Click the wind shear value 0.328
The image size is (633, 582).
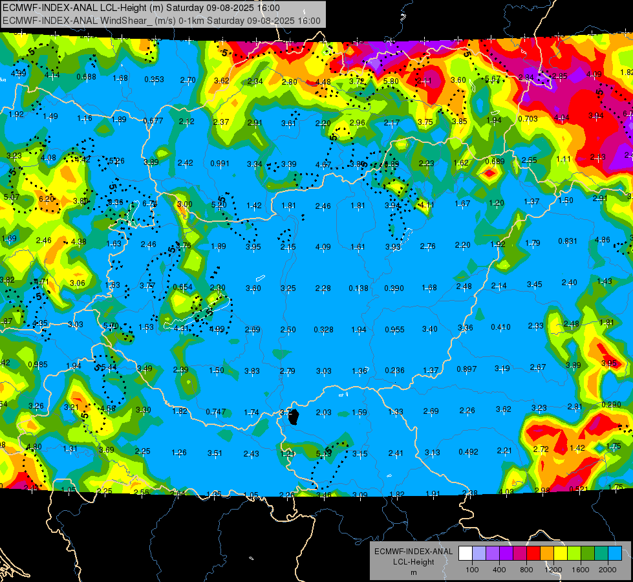(x=323, y=330)
